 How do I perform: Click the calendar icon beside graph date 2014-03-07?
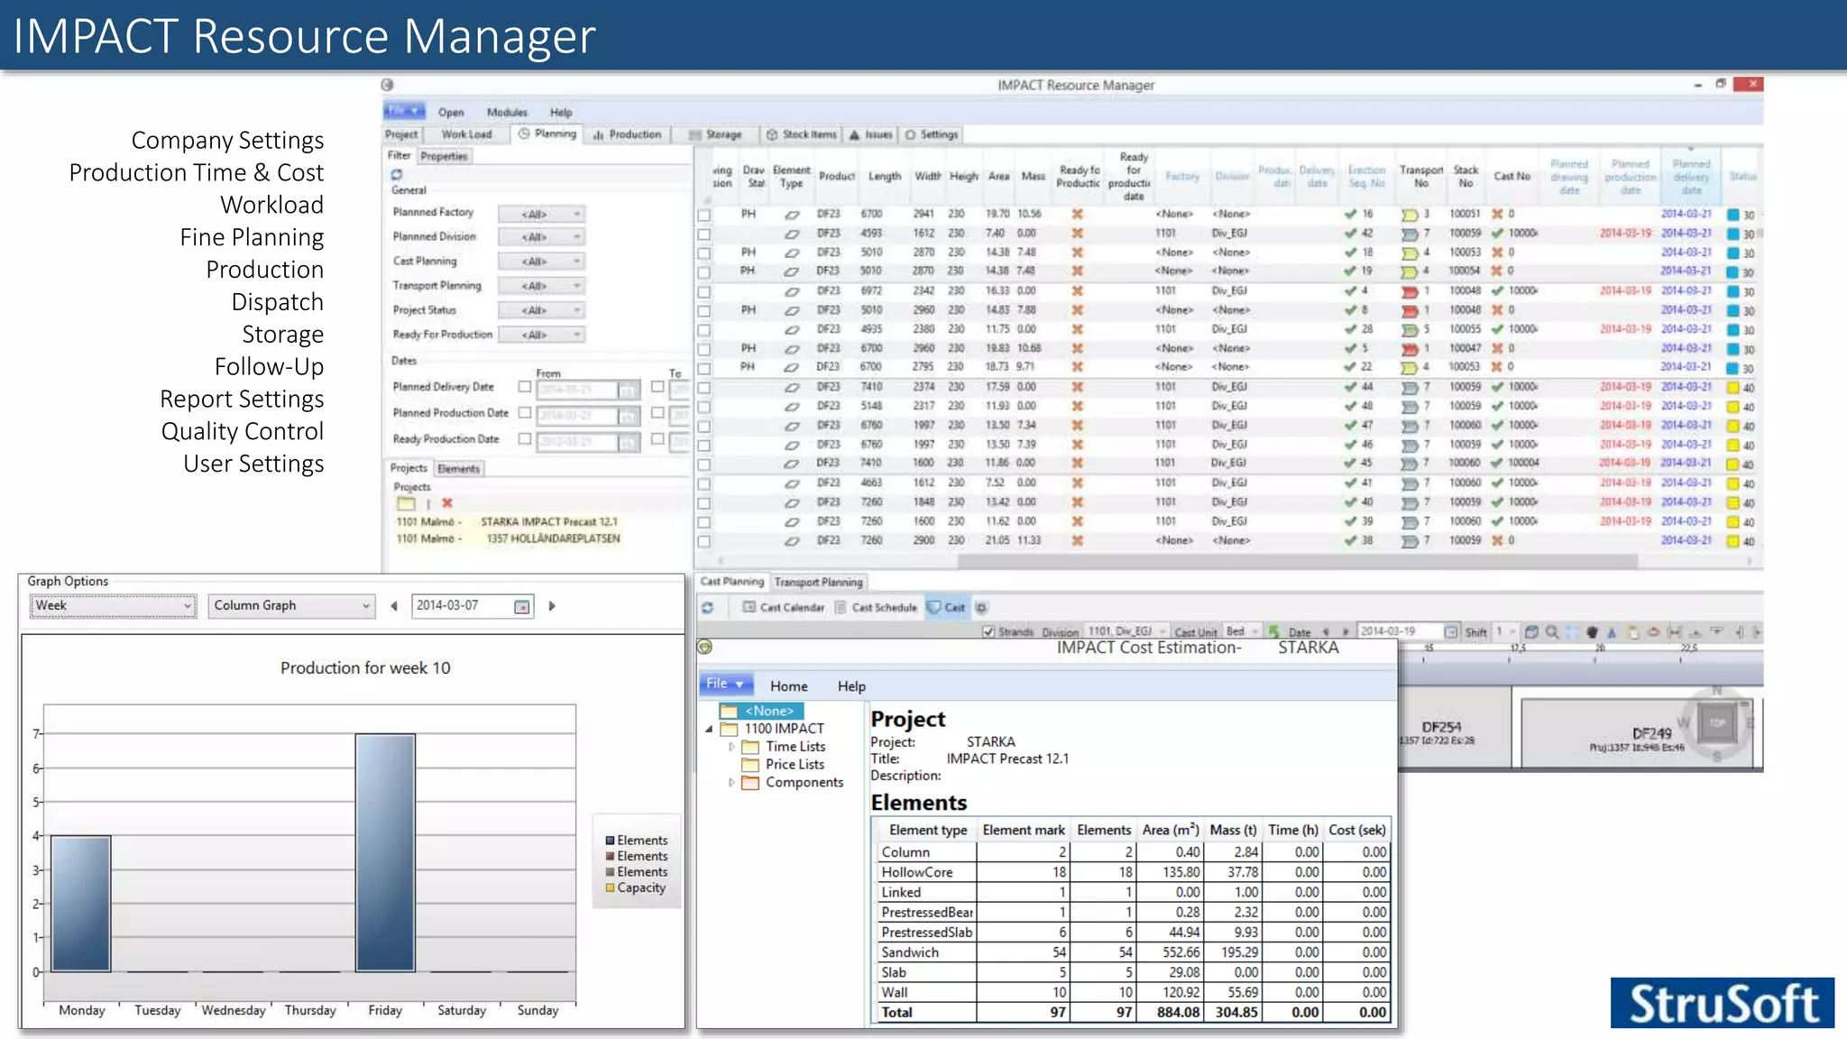pyautogui.click(x=521, y=607)
